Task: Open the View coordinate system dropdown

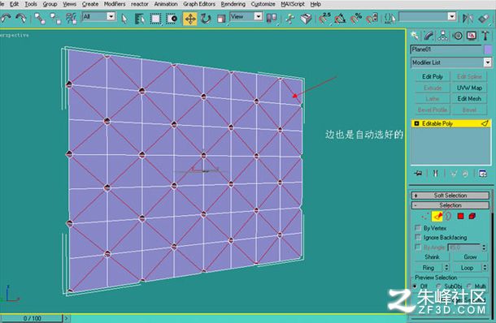Action: point(246,16)
